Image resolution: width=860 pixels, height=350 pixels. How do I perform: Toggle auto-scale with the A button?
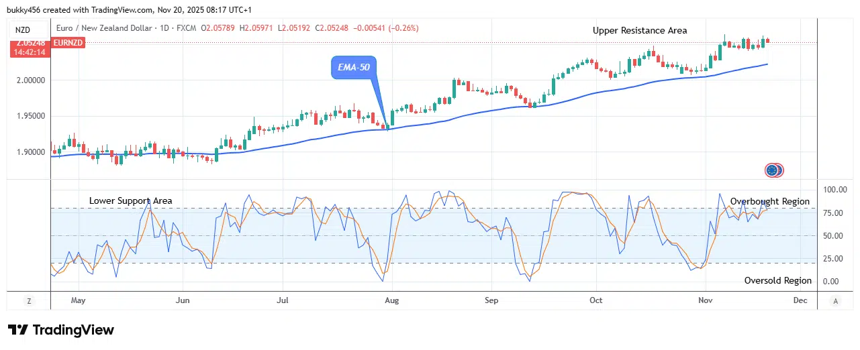834,301
